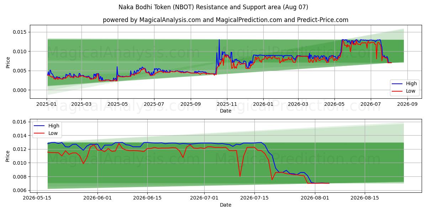Click the '2026-07' date tick label
Screen dimensions: 427x213
[x=371, y=104]
